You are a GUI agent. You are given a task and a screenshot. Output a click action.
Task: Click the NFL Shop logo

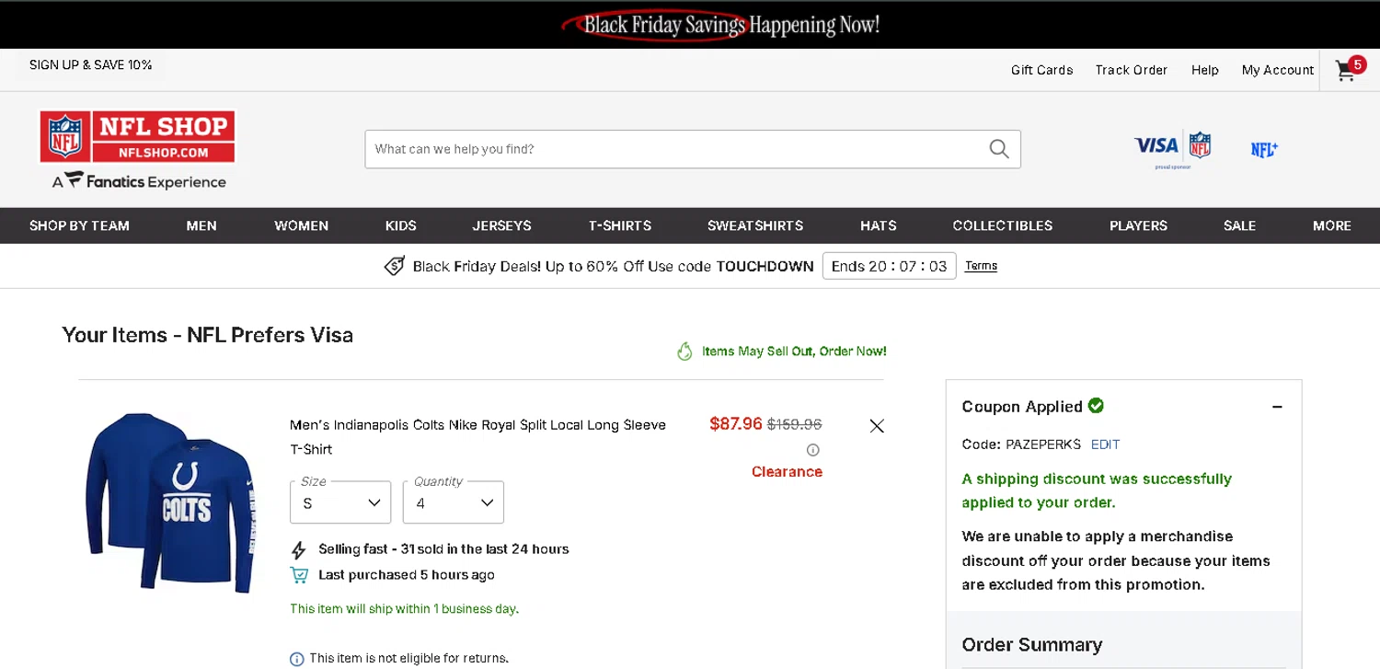pyautogui.click(x=137, y=137)
